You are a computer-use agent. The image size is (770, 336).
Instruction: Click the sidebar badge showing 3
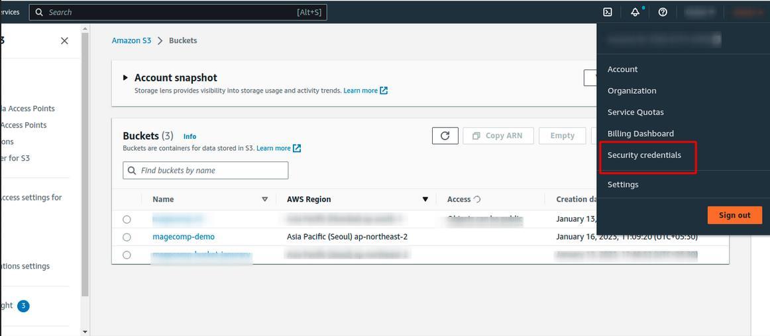23,306
